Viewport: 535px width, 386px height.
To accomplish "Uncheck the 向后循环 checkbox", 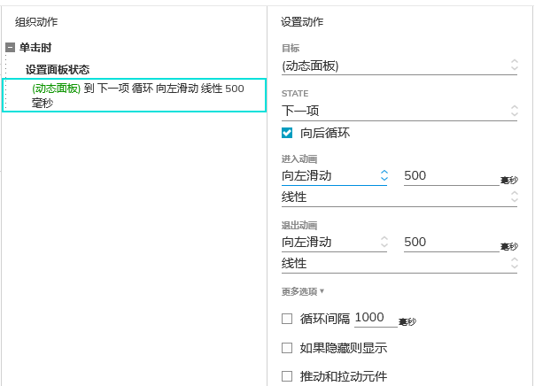I will point(287,133).
